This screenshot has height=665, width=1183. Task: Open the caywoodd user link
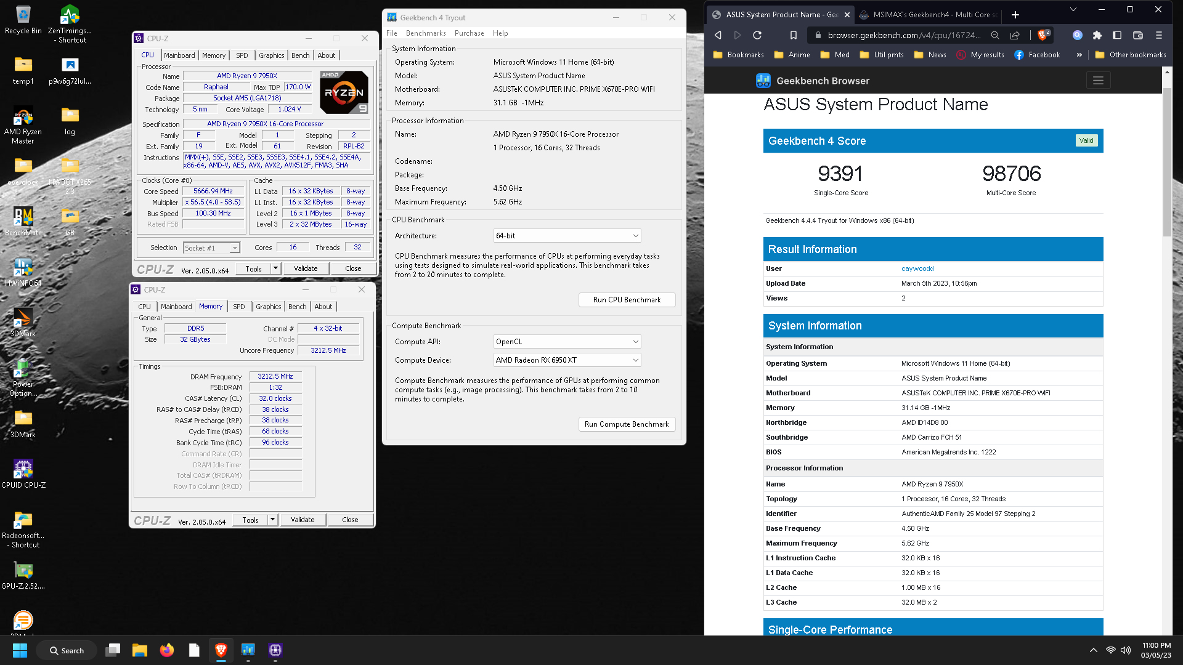pos(917,268)
